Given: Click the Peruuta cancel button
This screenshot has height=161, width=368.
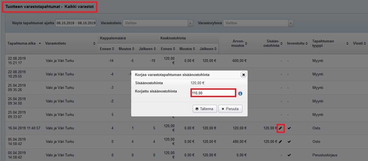Looking at the screenshot, I should (230, 109).
